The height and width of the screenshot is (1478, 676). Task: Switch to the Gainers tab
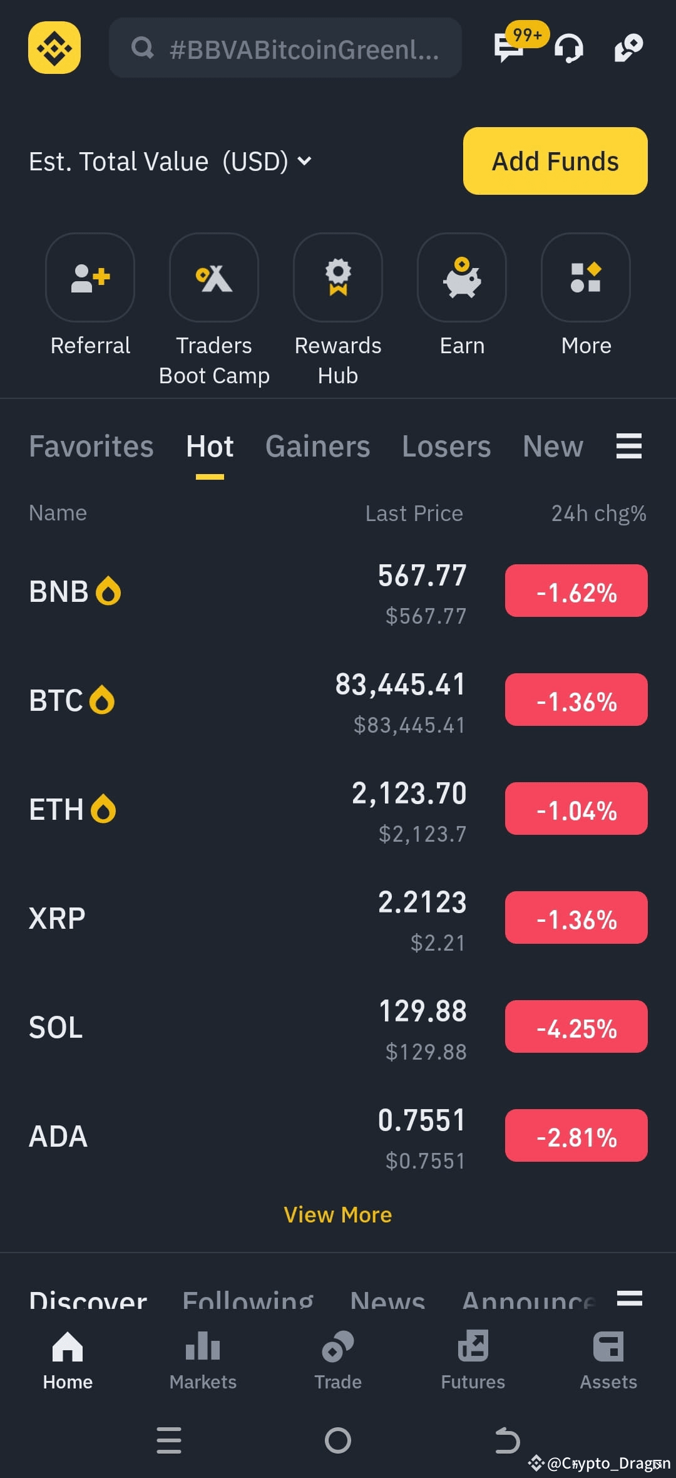click(x=318, y=447)
